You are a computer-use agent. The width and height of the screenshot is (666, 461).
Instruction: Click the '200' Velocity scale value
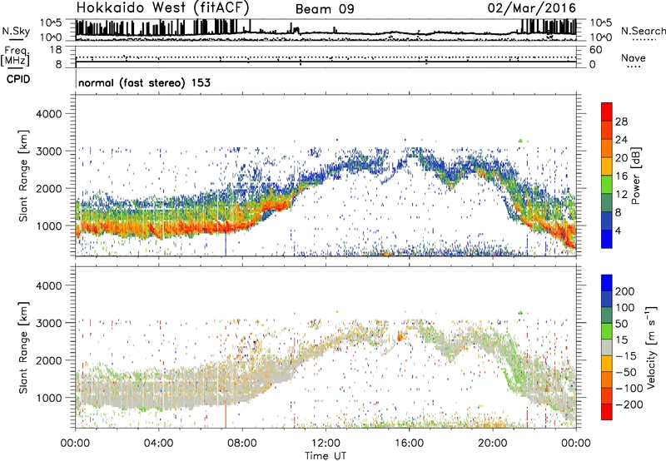click(625, 291)
